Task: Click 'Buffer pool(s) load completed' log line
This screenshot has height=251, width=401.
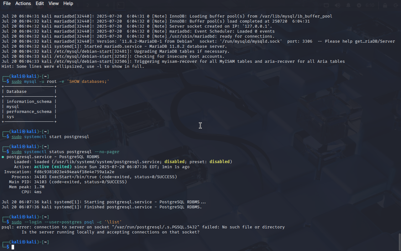Action: (156, 21)
